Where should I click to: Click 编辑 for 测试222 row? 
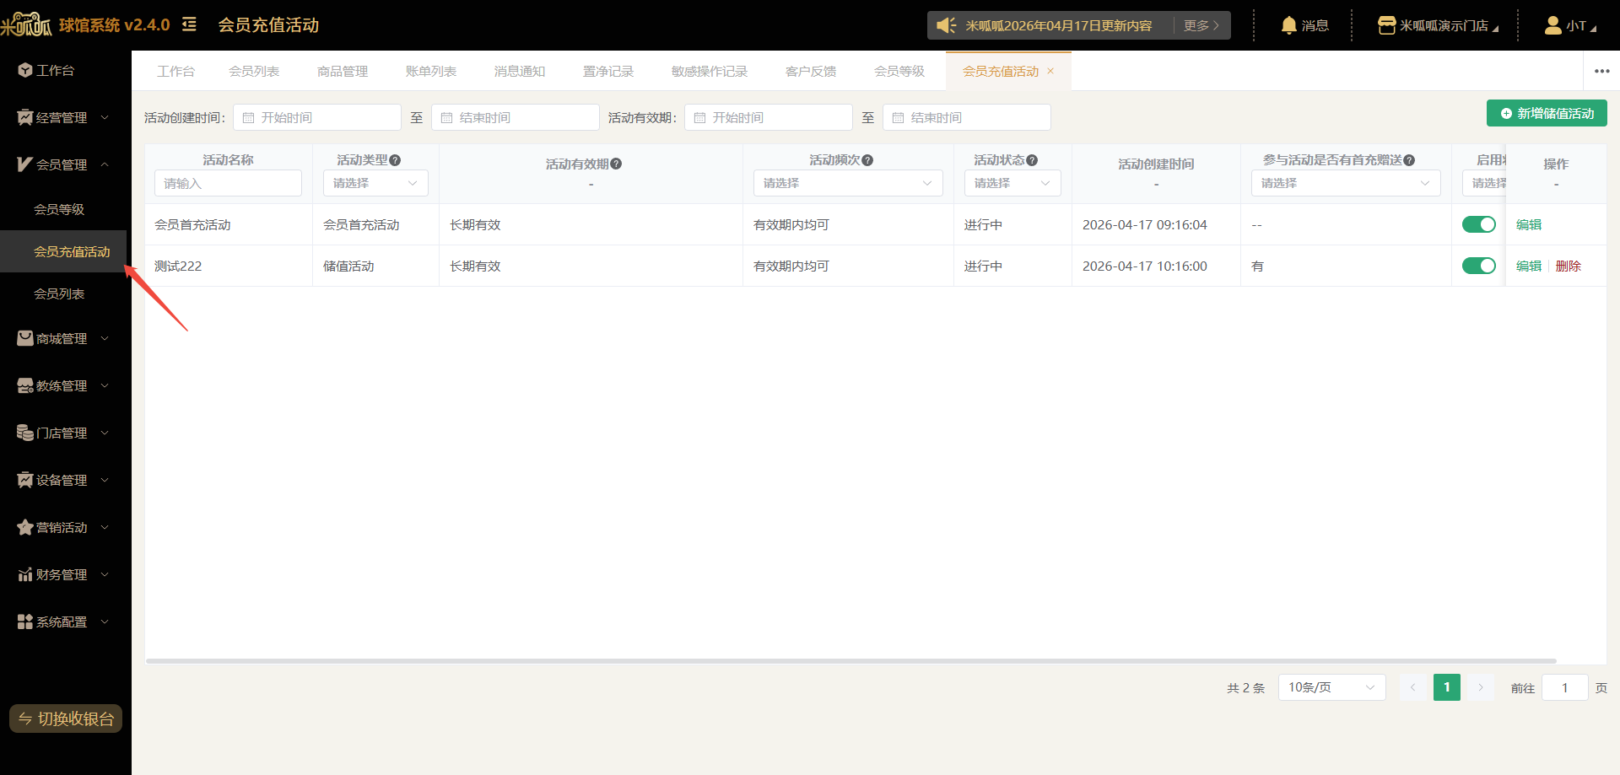(x=1528, y=266)
